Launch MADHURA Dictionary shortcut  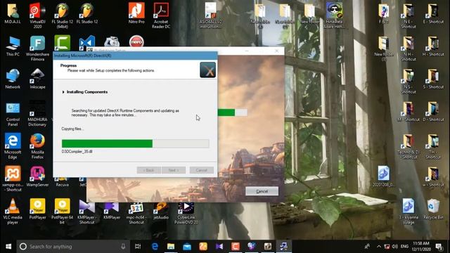click(37, 114)
